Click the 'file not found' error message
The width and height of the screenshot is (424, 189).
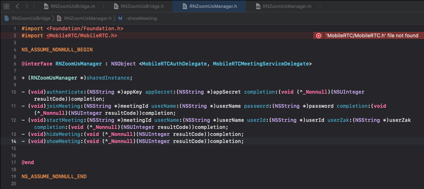pos(372,36)
